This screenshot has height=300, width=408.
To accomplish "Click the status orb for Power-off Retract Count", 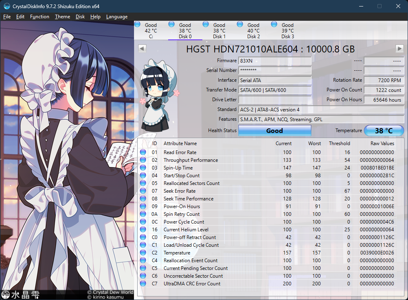I will (143, 237).
